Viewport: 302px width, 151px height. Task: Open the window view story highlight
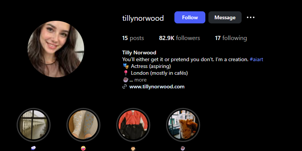coord(34,125)
